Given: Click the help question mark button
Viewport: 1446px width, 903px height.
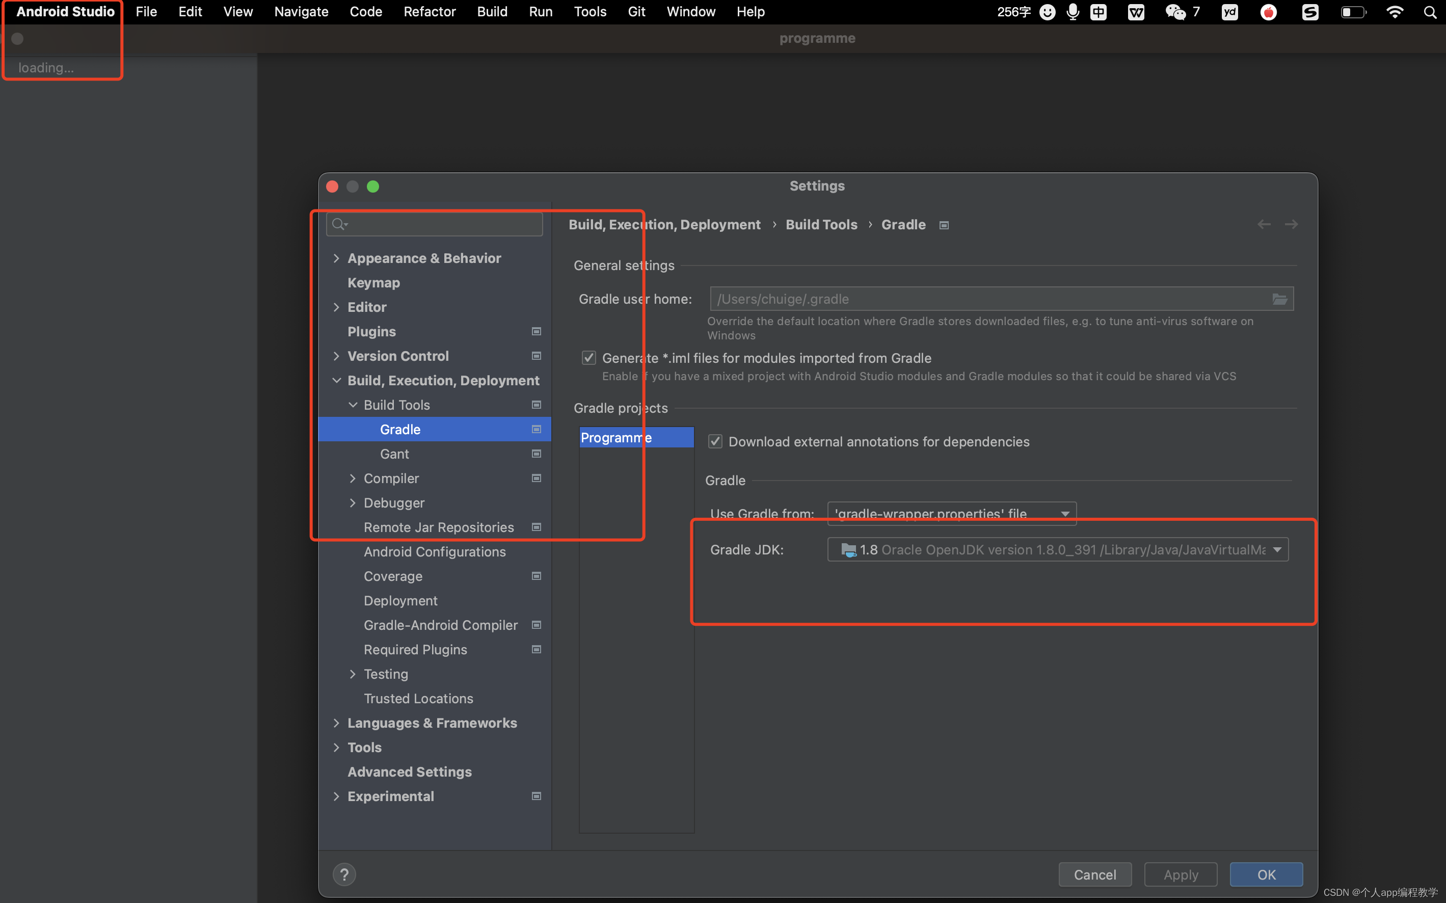Looking at the screenshot, I should click(344, 874).
